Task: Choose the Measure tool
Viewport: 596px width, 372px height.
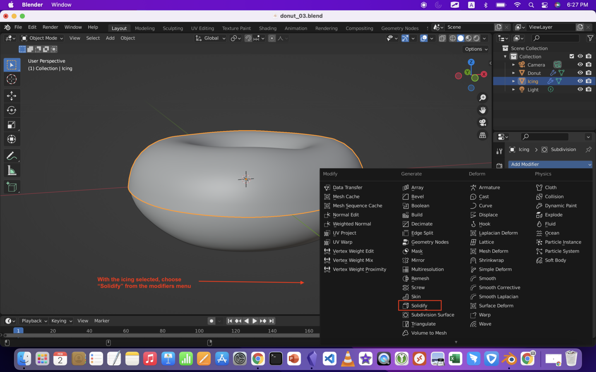Action: click(12, 171)
